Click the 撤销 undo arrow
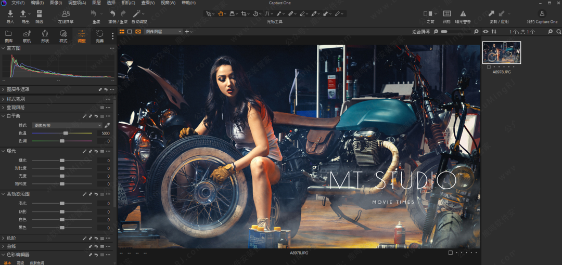The image size is (562, 265). [x=112, y=14]
